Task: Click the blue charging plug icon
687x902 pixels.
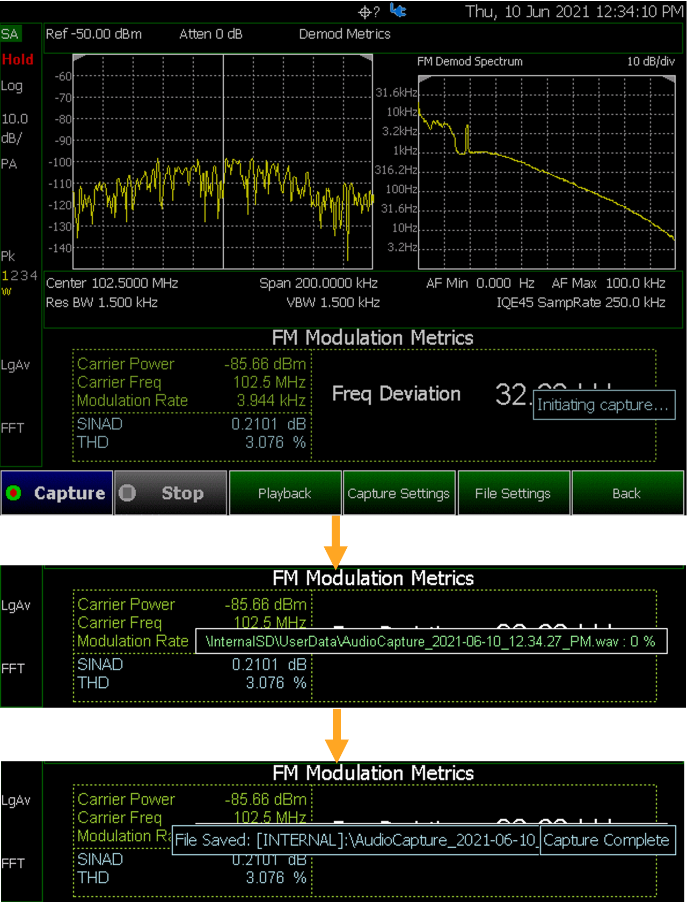Action: coord(398,10)
